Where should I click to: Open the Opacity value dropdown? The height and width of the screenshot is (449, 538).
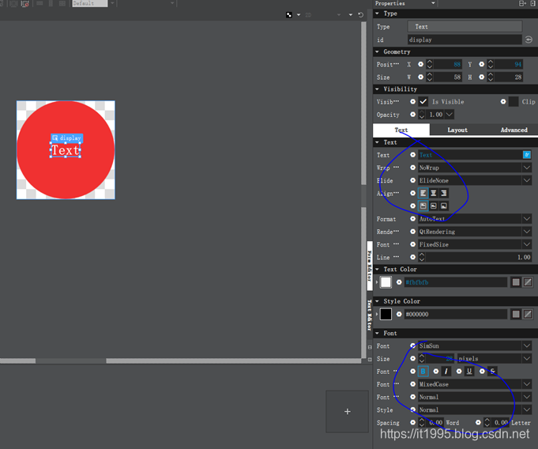click(x=450, y=115)
